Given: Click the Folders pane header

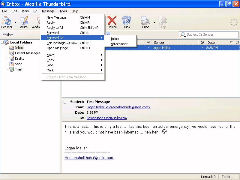Looking at the screenshot, I should pos(8,35).
